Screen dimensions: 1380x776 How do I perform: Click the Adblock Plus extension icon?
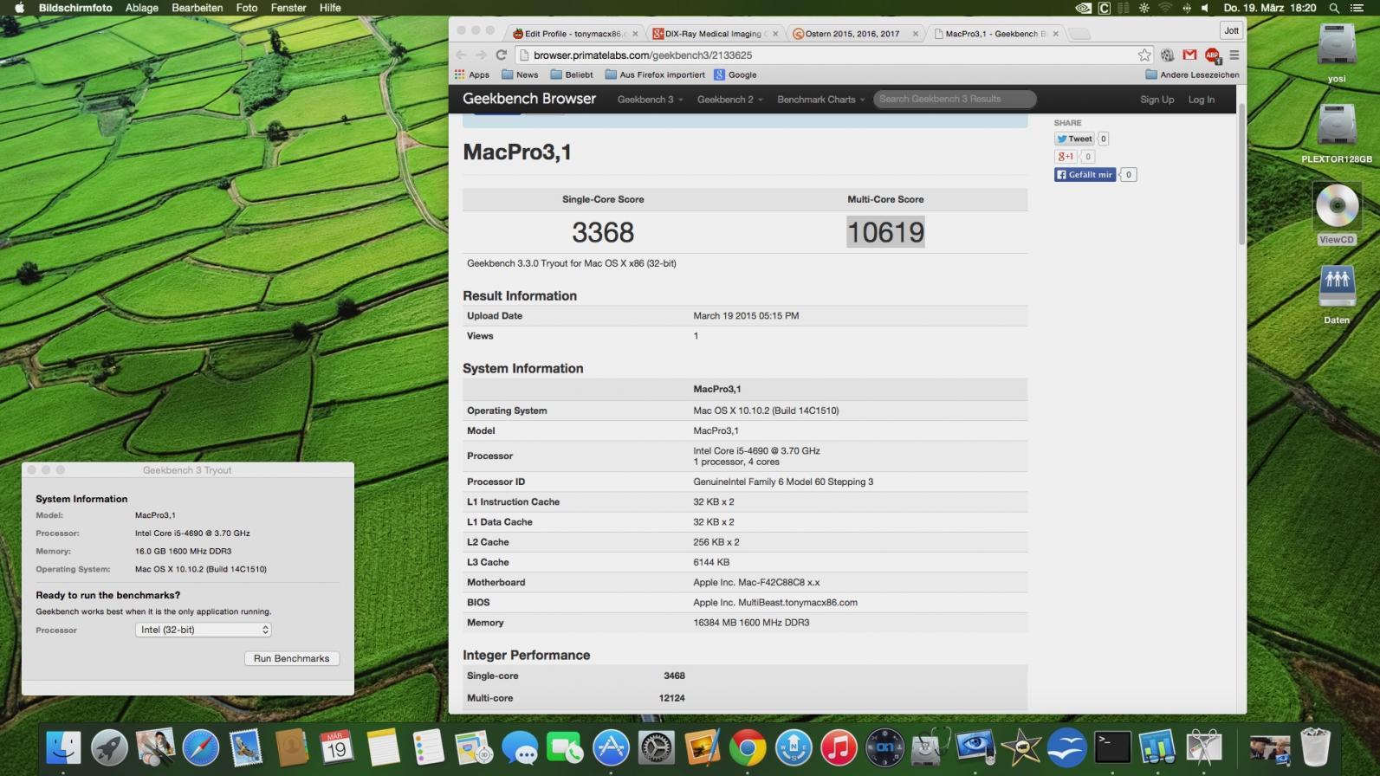coord(1212,55)
